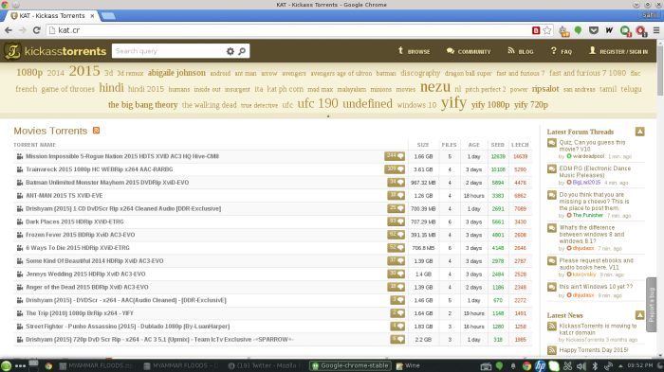Open comments bubble for The Trip 2010 torrent
Image resolution: width=664 pixels, height=372 pixels.
tap(397, 313)
